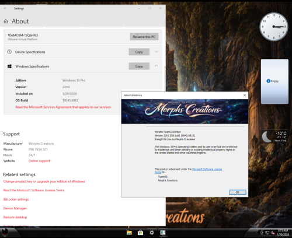Click the info icon in Empty gadget
Viewport: 292px width, 238px height.
click(268, 81)
